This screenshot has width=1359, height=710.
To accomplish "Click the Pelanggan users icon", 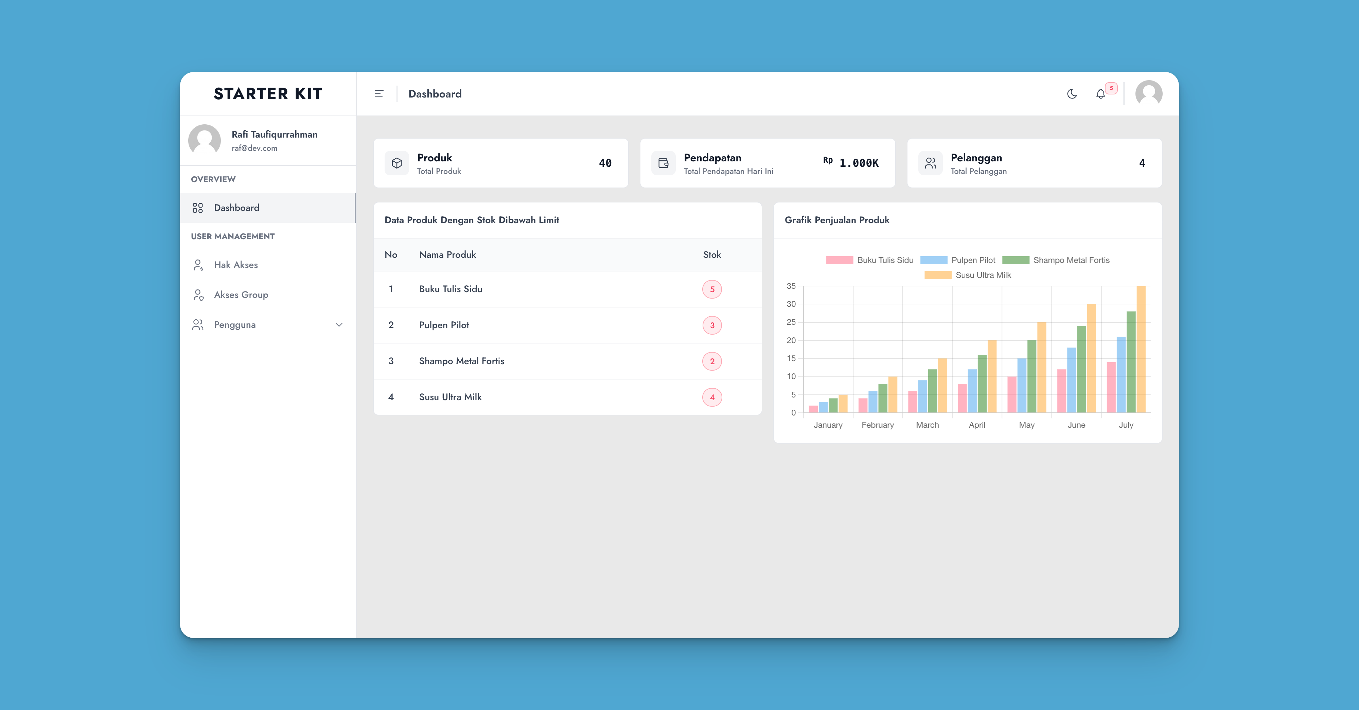I will point(931,163).
